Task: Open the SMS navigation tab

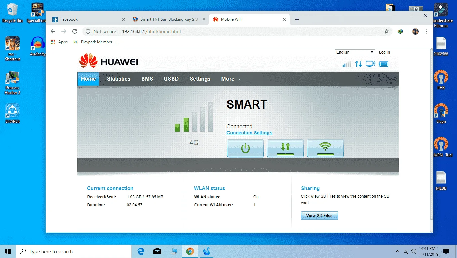Action: click(x=147, y=79)
